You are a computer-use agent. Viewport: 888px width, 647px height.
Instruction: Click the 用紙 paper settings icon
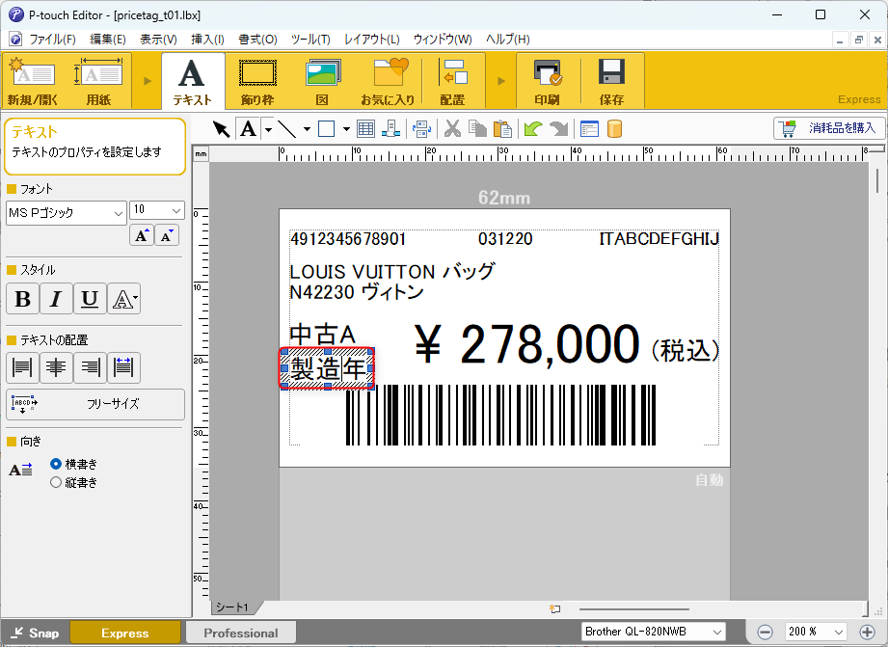click(x=98, y=81)
